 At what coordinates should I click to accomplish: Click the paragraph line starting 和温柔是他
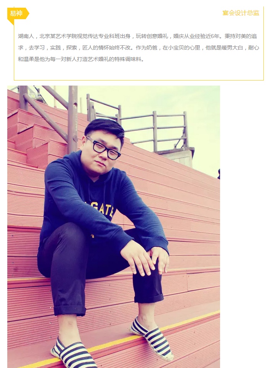click(81, 59)
